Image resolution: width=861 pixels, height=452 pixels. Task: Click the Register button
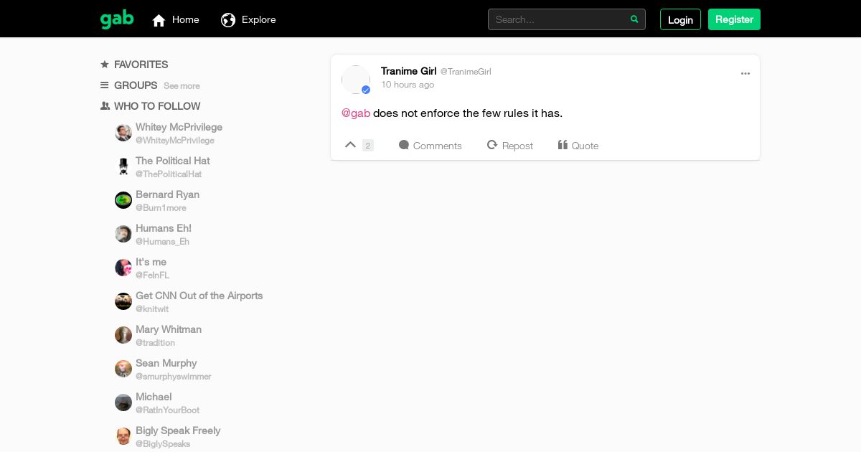[734, 19]
